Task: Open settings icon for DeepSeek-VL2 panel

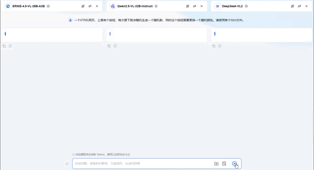Action: (292, 6)
